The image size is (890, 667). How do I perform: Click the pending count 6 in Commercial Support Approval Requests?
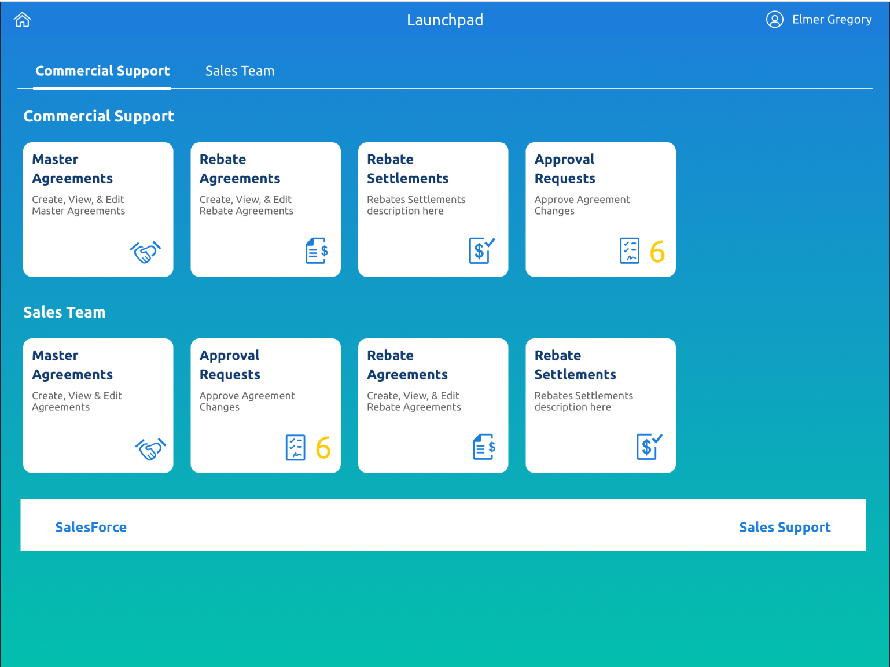657,252
